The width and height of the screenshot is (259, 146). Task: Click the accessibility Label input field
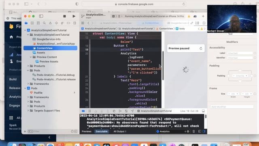(240, 53)
